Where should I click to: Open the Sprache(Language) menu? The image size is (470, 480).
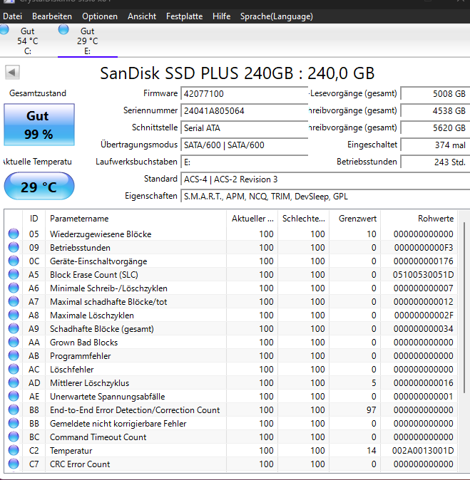(x=277, y=16)
